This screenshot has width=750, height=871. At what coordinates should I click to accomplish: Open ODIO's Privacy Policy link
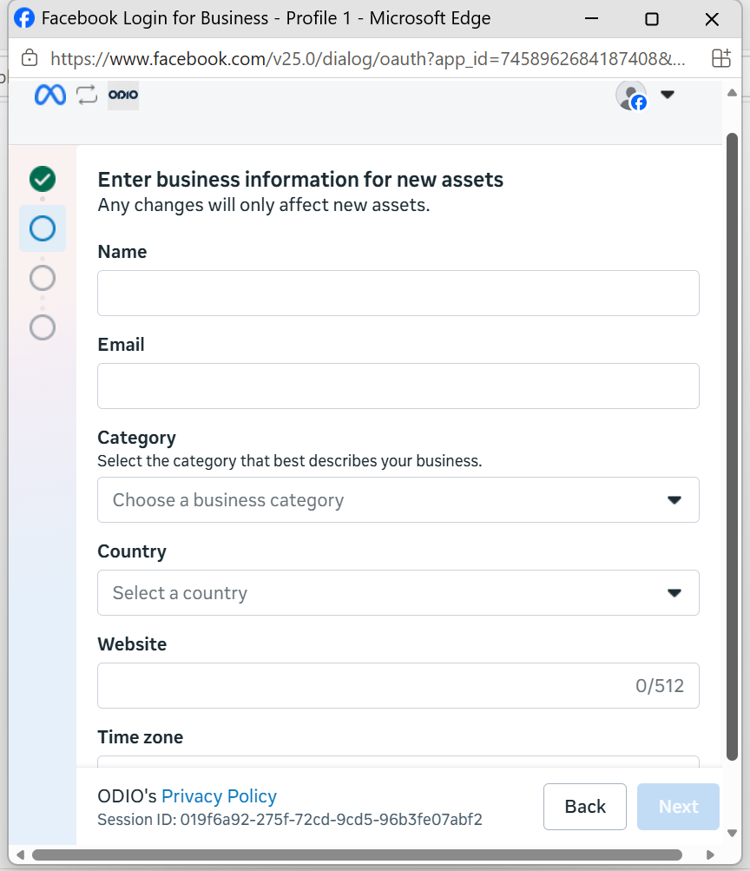pos(219,796)
